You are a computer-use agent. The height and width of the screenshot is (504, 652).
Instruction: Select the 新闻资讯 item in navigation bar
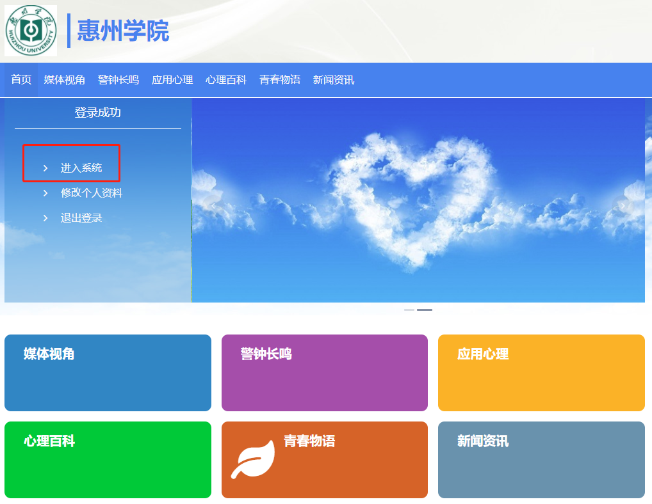tap(332, 79)
